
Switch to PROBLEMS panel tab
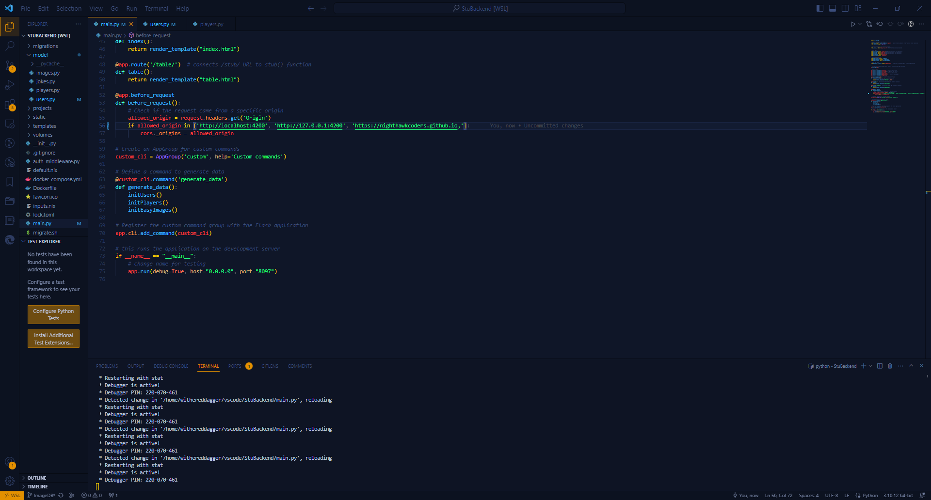click(x=107, y=366)
